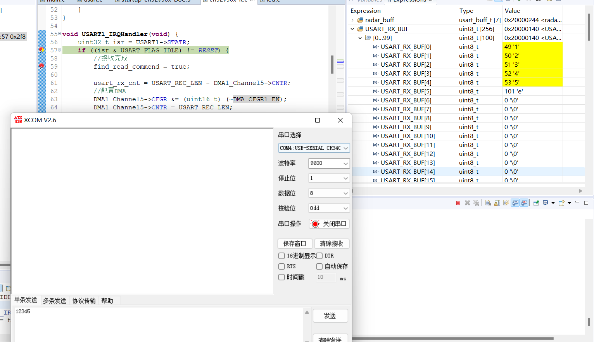Remove all terminated launches in console toolbar
The image size is (594, 342).
click(477, 202)
